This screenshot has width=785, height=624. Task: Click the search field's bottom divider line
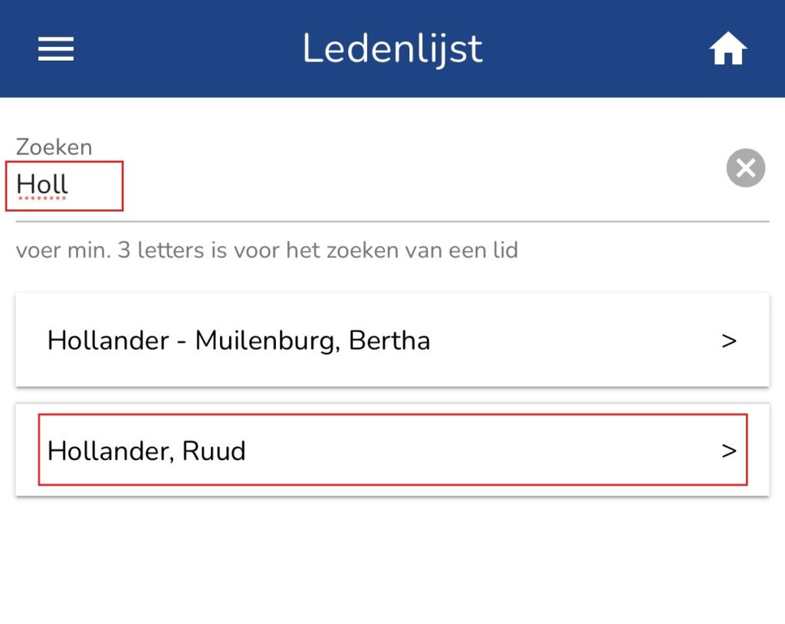[392, 222]
